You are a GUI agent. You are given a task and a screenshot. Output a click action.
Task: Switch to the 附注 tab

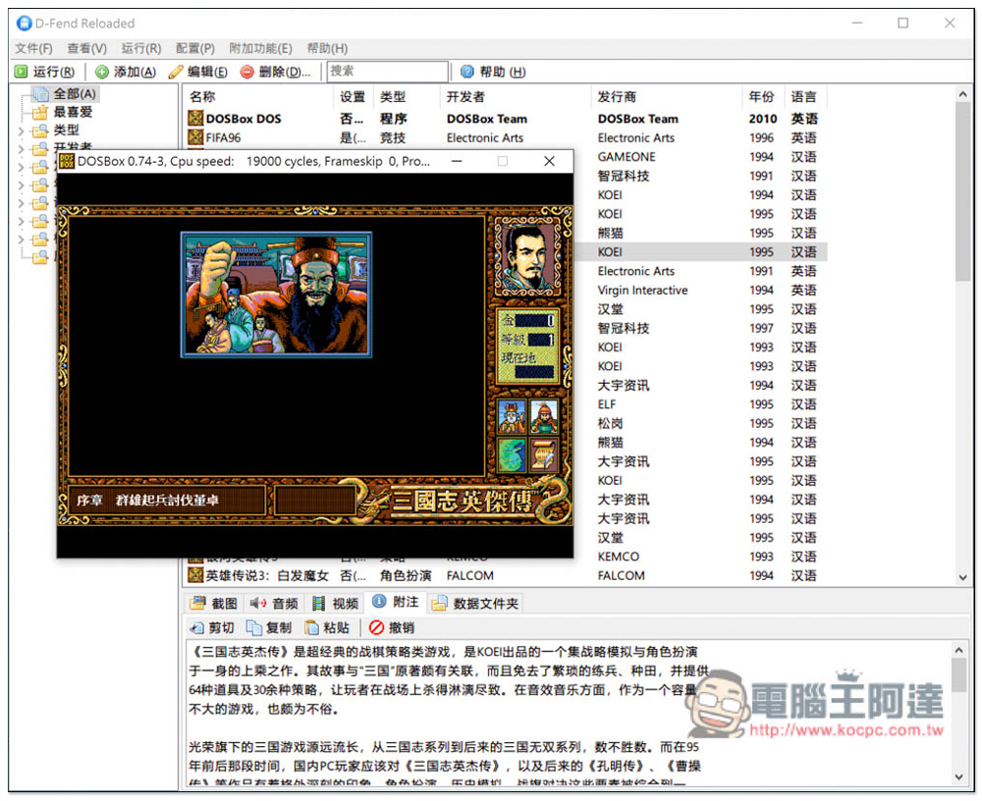pyautogui.click(x=395, y=602)
